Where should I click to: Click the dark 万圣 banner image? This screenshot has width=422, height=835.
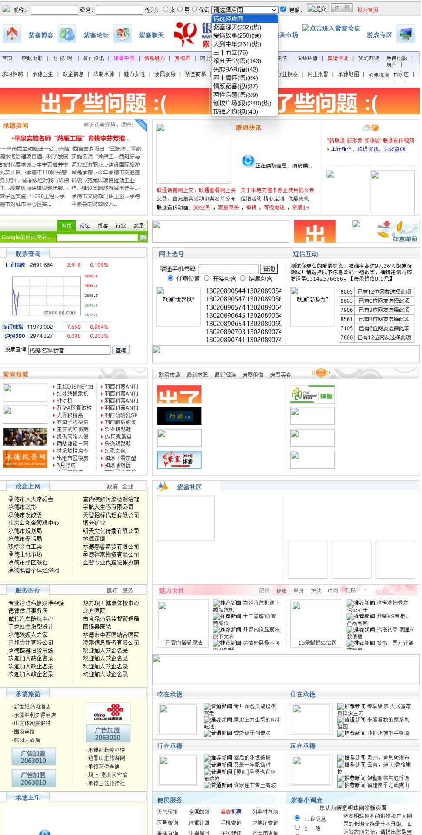(x=179, y=416)
